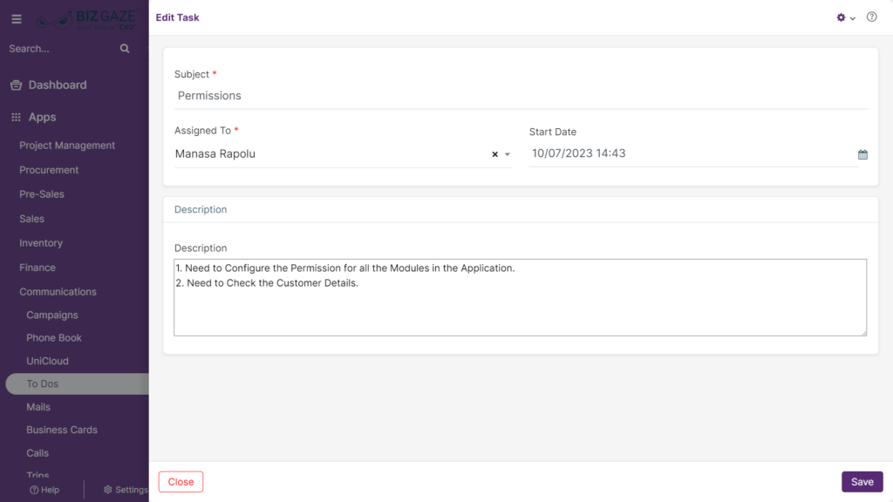Clear the Assigned To selection

(495, 154)
